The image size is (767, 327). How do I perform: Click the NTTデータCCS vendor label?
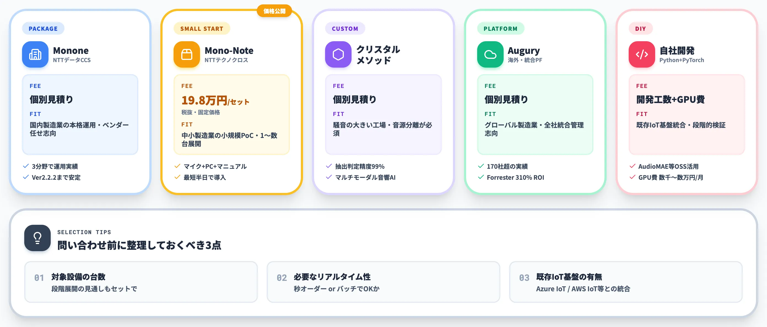click(72, 60)
